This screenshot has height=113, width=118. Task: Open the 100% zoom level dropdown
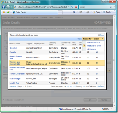(x=112, y=109)
